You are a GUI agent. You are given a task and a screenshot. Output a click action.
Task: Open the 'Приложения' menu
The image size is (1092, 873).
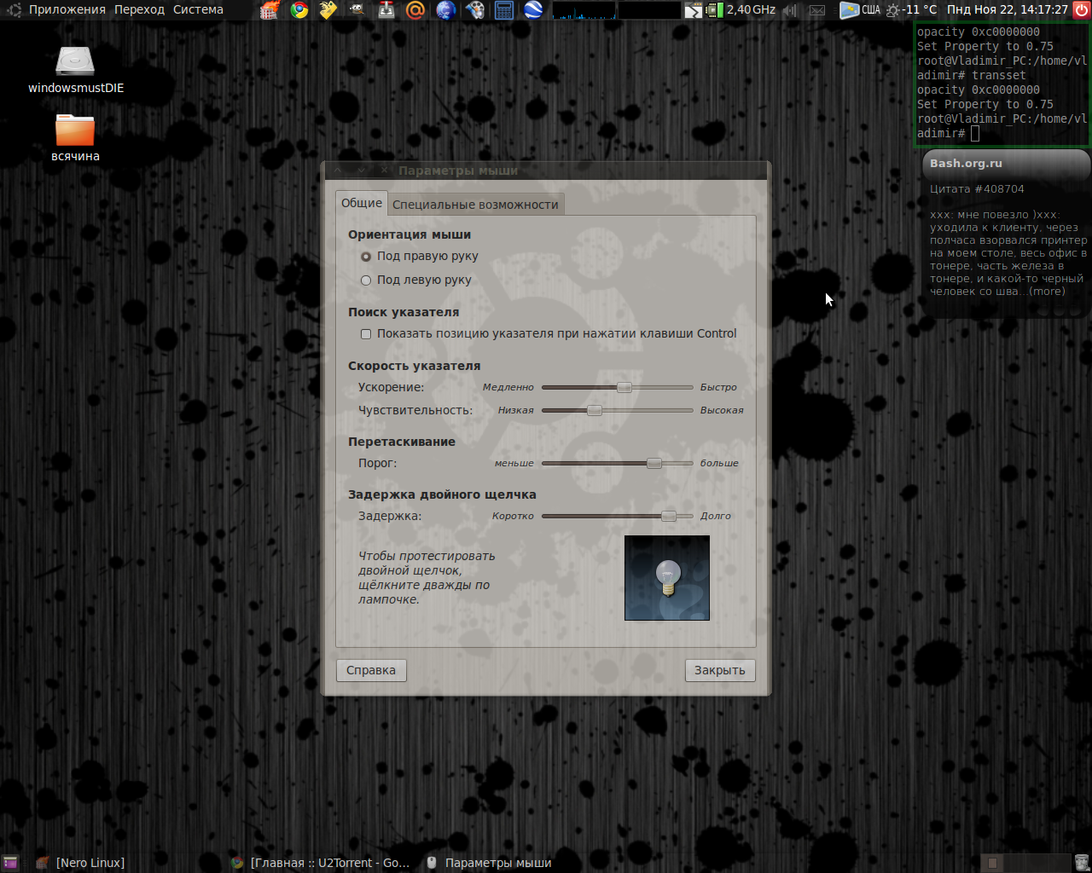67,9
